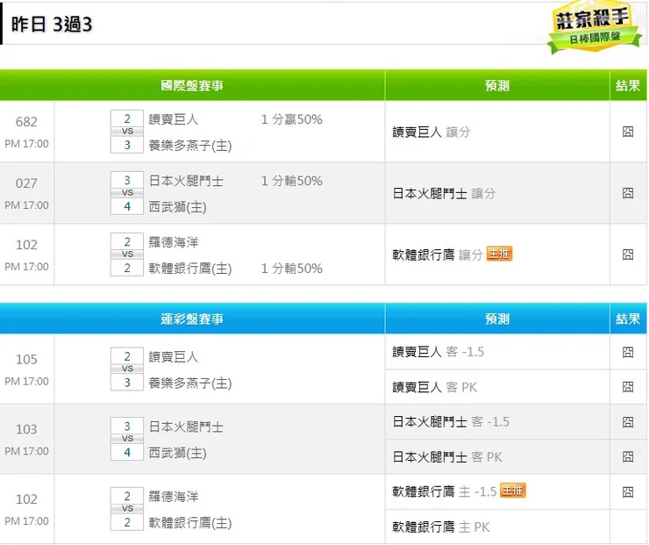Open 養樂多燕子(主) team name in game 105
The image size is (649, 545).
click(190, 383)
